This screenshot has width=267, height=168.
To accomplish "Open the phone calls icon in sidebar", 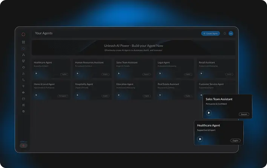I will (x=23, y=80).
